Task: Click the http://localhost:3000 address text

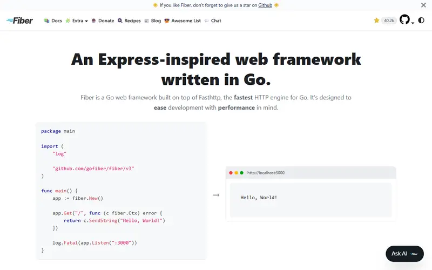Action: tap(266, 173)
